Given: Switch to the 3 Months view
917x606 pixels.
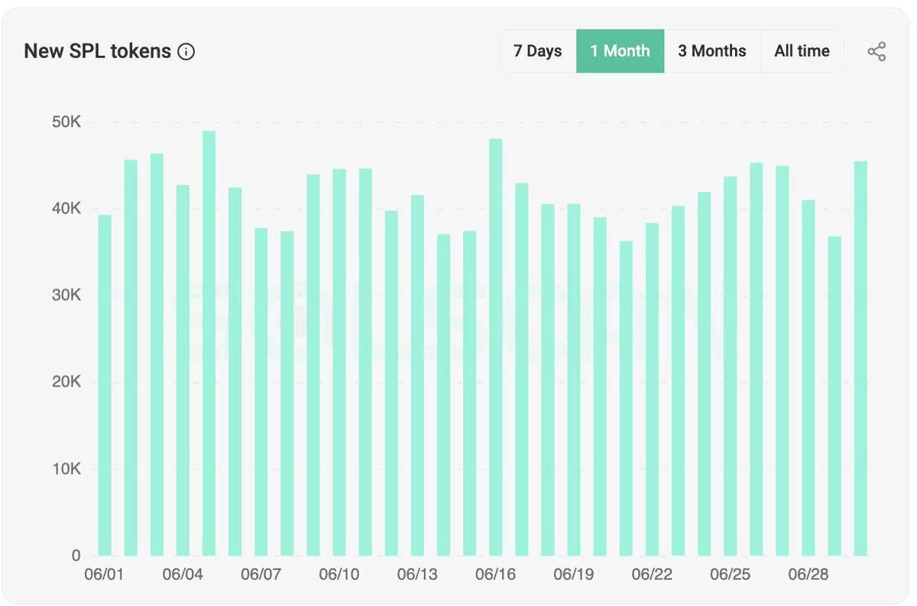Looking at the screenshot, I should click(x=712, y=51).
